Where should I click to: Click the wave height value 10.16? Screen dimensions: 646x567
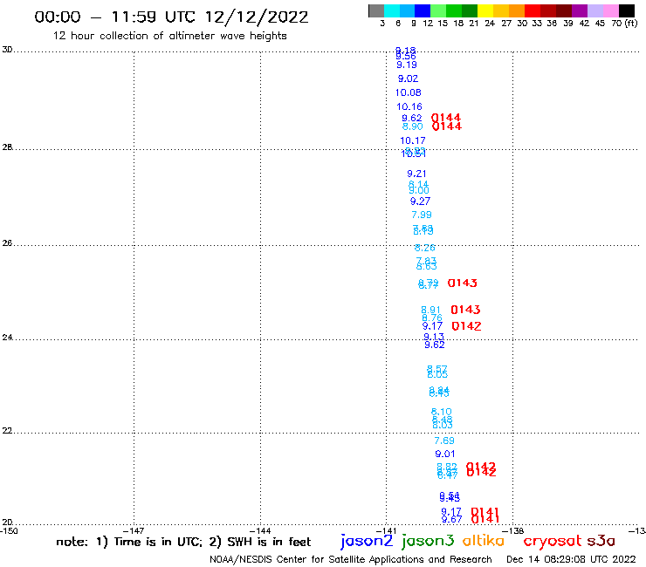409,106
